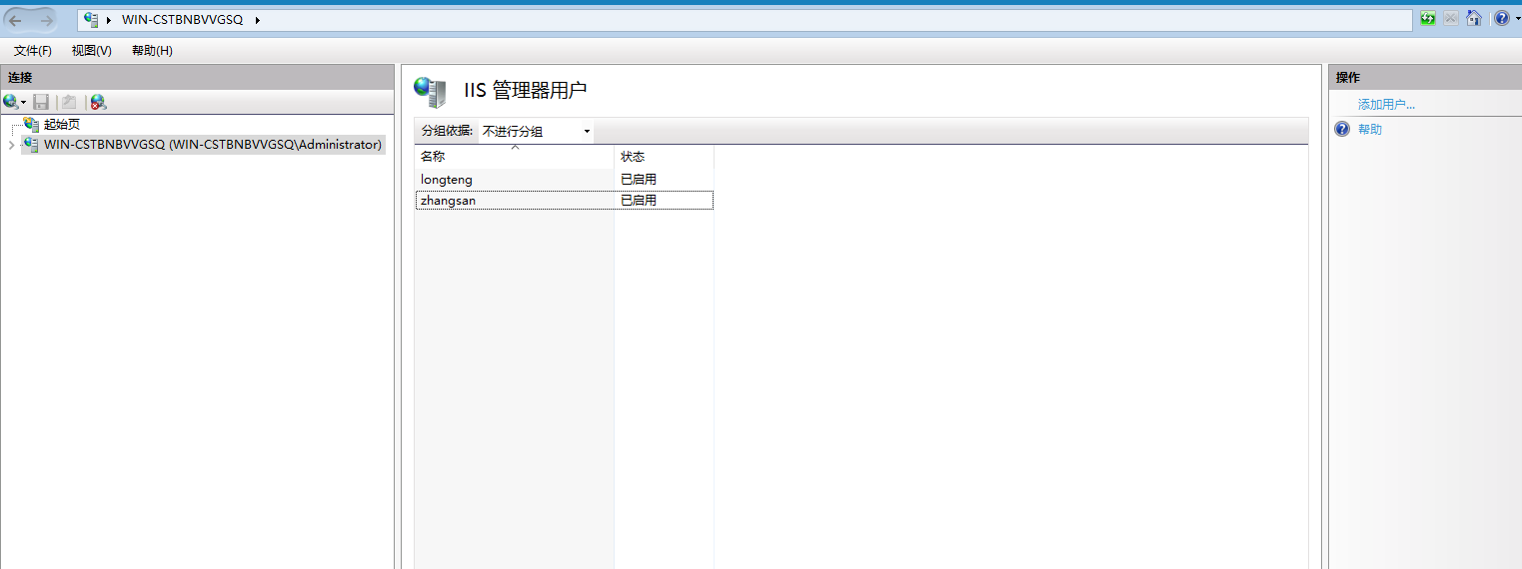Click the grey stop loading icon
This screenshot has height=569, width=1522.
1450,18
